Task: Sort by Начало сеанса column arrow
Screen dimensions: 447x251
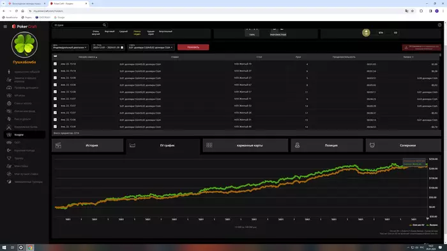Action: (96, 57)
